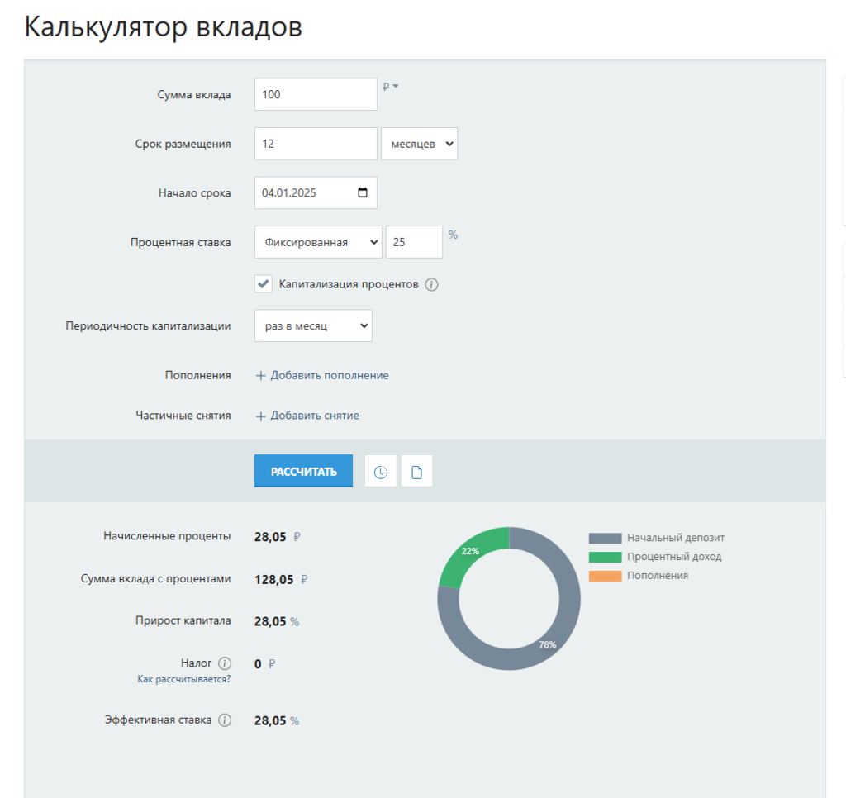This screenshot has height=798, width=846.
Task: Open the Фиксированная interest rate dropdown
Action: point(317,241)
